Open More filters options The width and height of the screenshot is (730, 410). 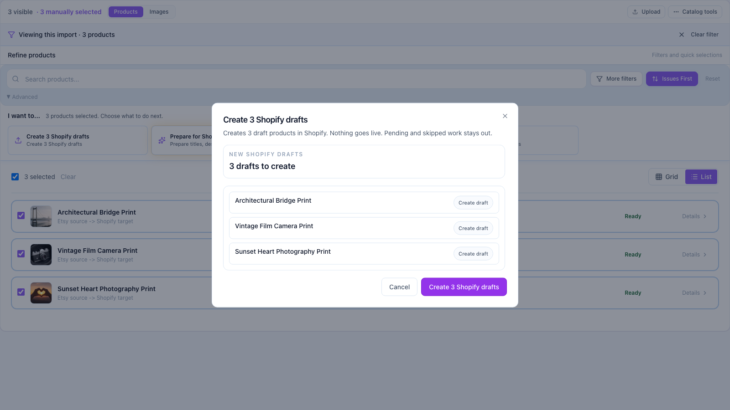[616, 79]
